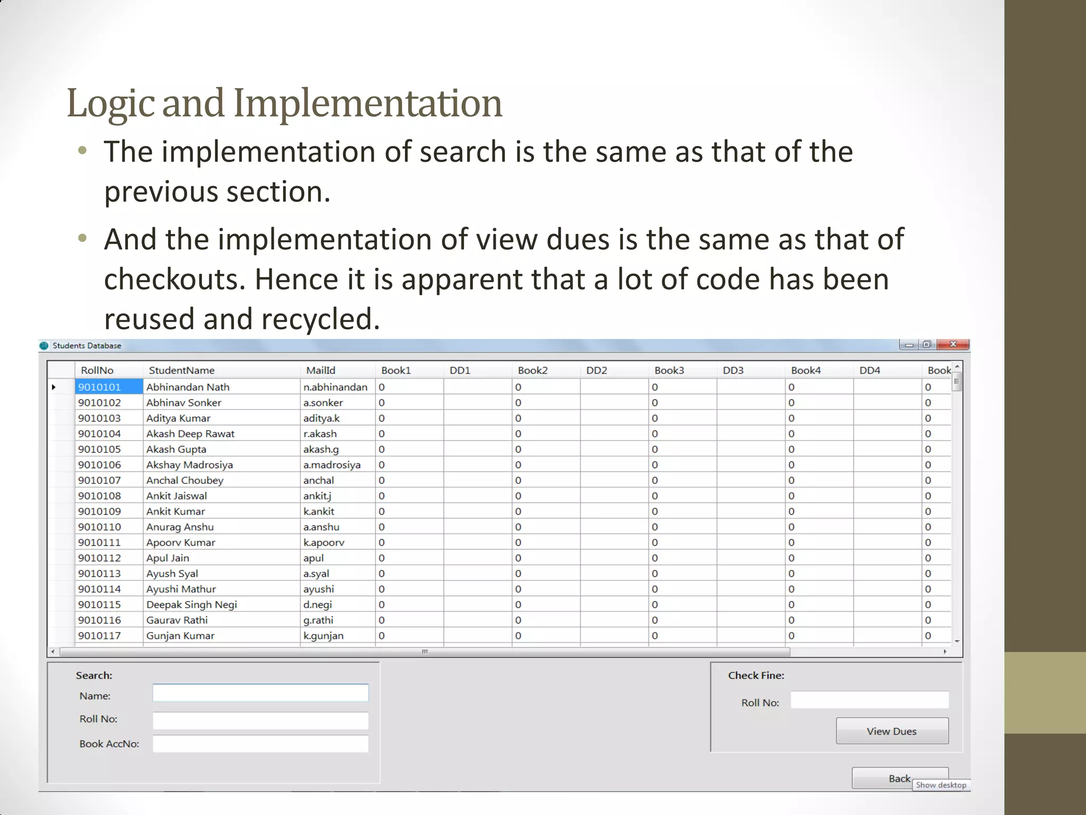Click the horizontal scroll right arrow
This screenshot has height=815, width=1086.
(945, 652)
